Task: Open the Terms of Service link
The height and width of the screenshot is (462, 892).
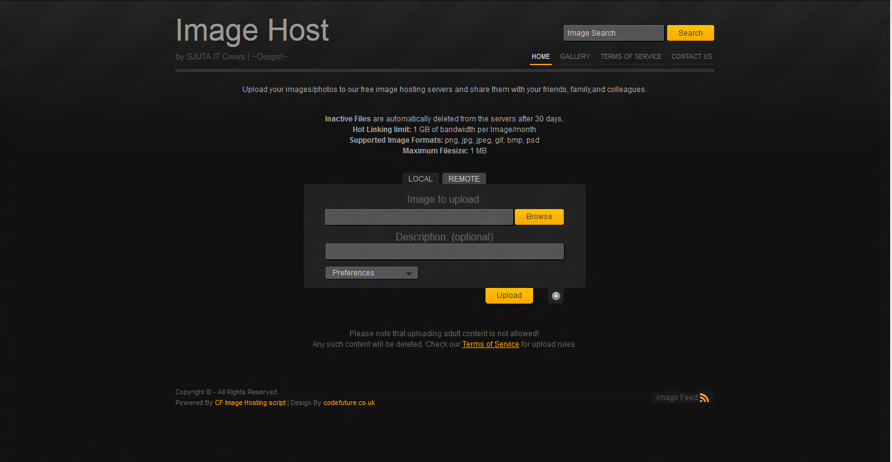Action: coord(490,344)
